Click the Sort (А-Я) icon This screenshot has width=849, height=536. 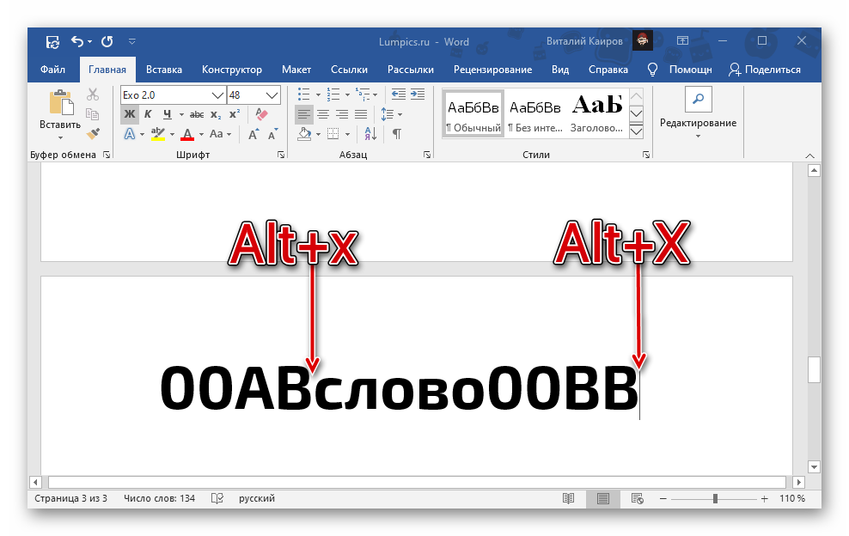click(370, 134)
